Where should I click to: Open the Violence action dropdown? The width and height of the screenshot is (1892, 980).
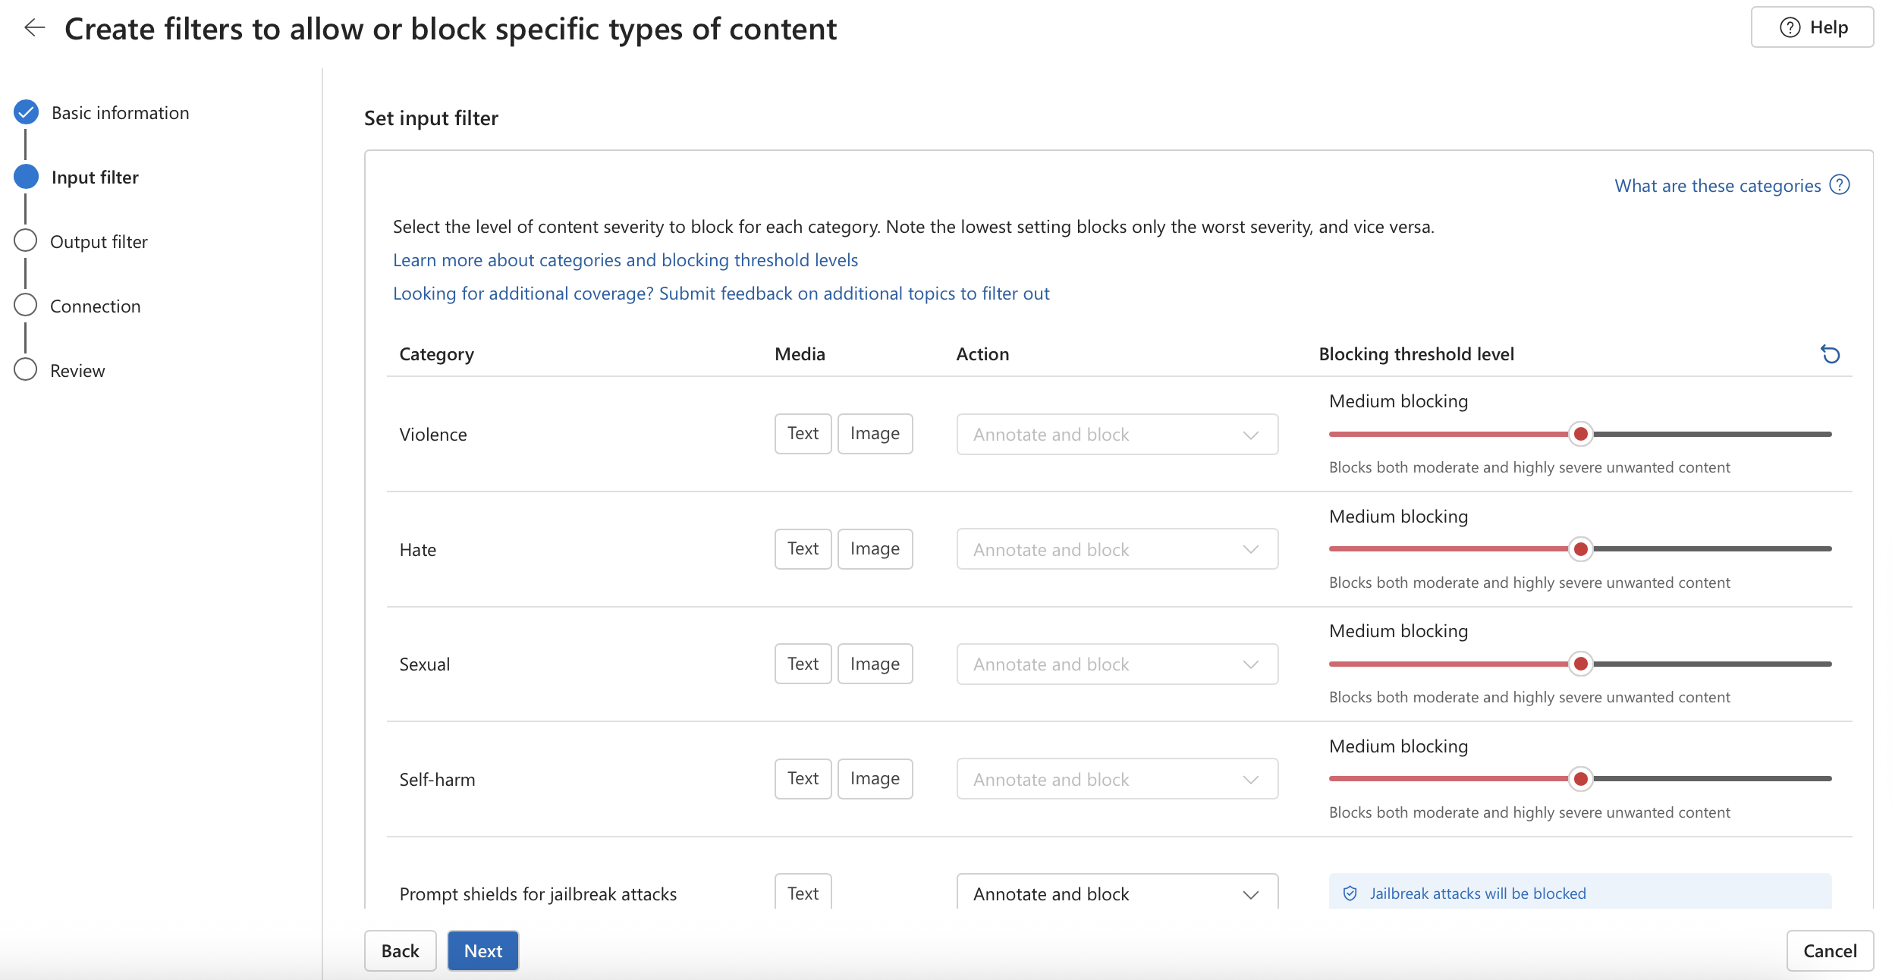coord(1117,435)
